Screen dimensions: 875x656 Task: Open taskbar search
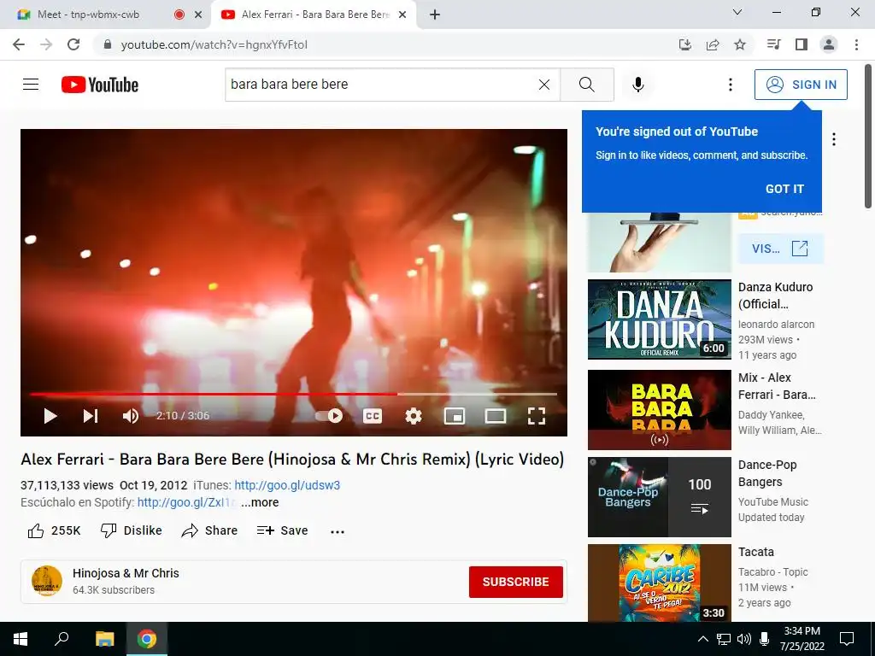(x=62, y=639)
